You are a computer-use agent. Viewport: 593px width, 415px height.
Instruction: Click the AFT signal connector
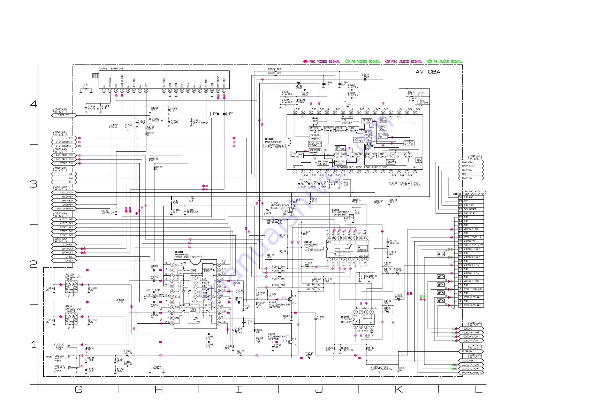(64, 182)
